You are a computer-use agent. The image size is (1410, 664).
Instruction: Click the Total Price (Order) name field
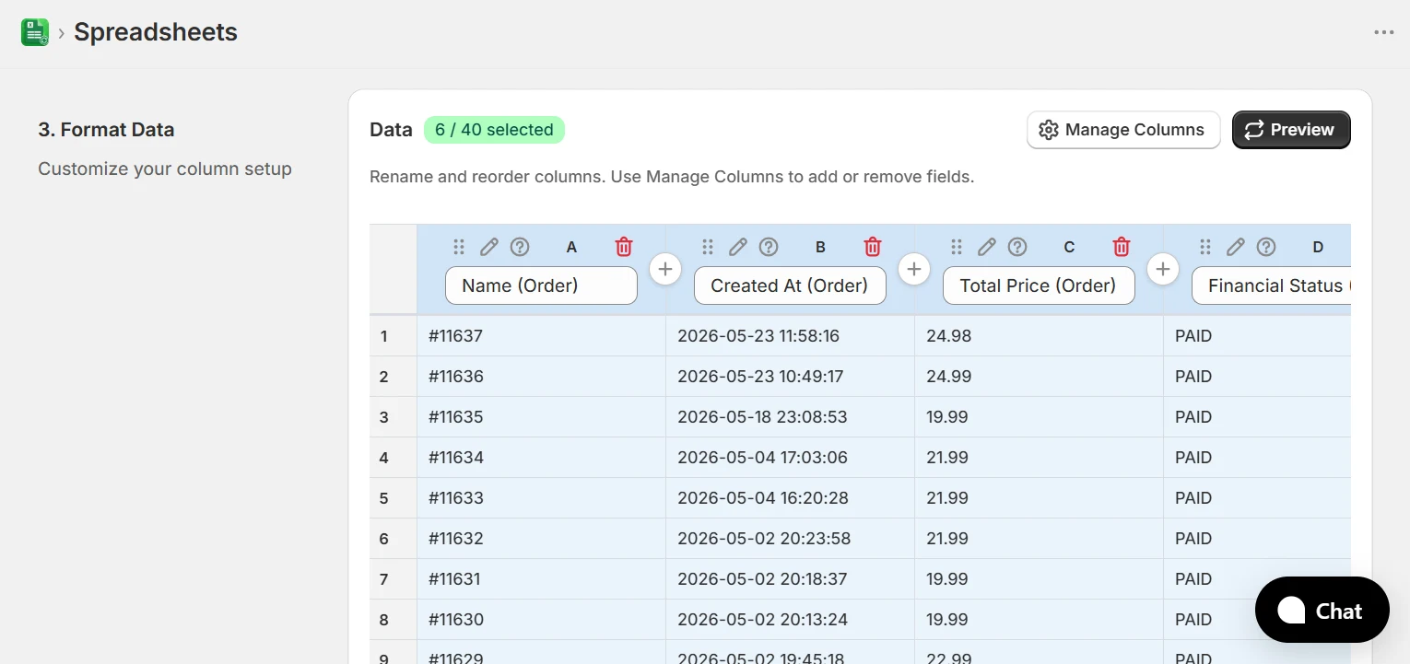tap(1039, 285)
